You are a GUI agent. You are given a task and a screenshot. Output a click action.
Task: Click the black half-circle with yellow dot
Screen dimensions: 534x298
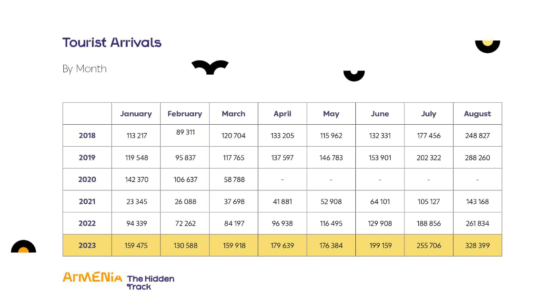pos(487,47)
